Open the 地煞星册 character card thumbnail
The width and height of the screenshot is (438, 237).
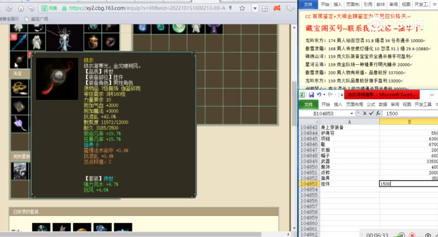click(19, 171)
